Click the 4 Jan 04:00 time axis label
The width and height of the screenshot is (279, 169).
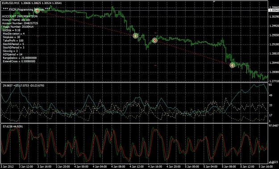[100, 166]
